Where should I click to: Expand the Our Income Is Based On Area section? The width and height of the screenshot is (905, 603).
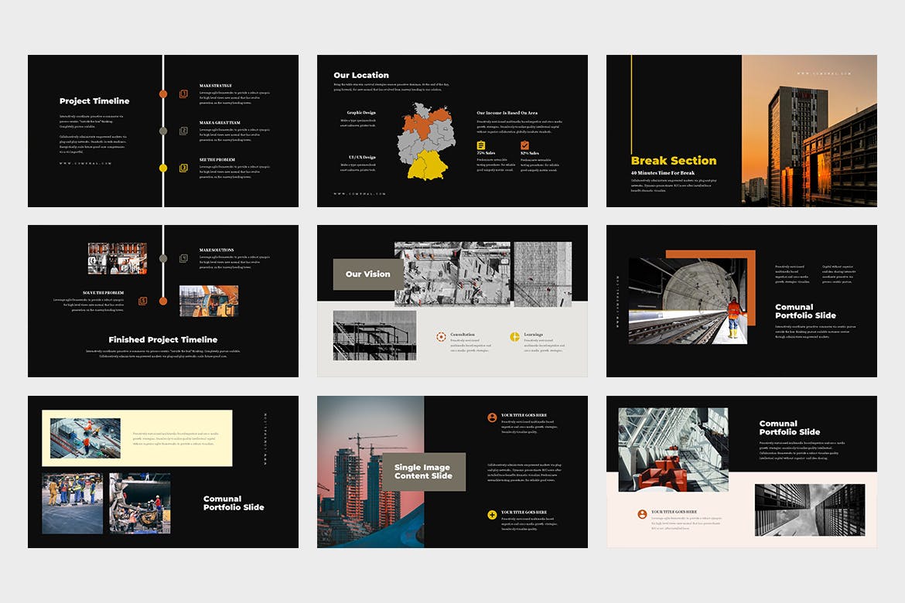point(507,113)
